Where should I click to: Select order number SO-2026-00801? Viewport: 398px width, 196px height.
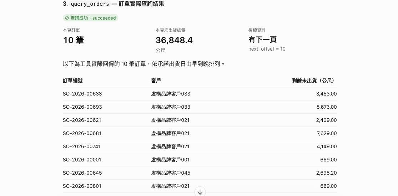pos(82,186)
